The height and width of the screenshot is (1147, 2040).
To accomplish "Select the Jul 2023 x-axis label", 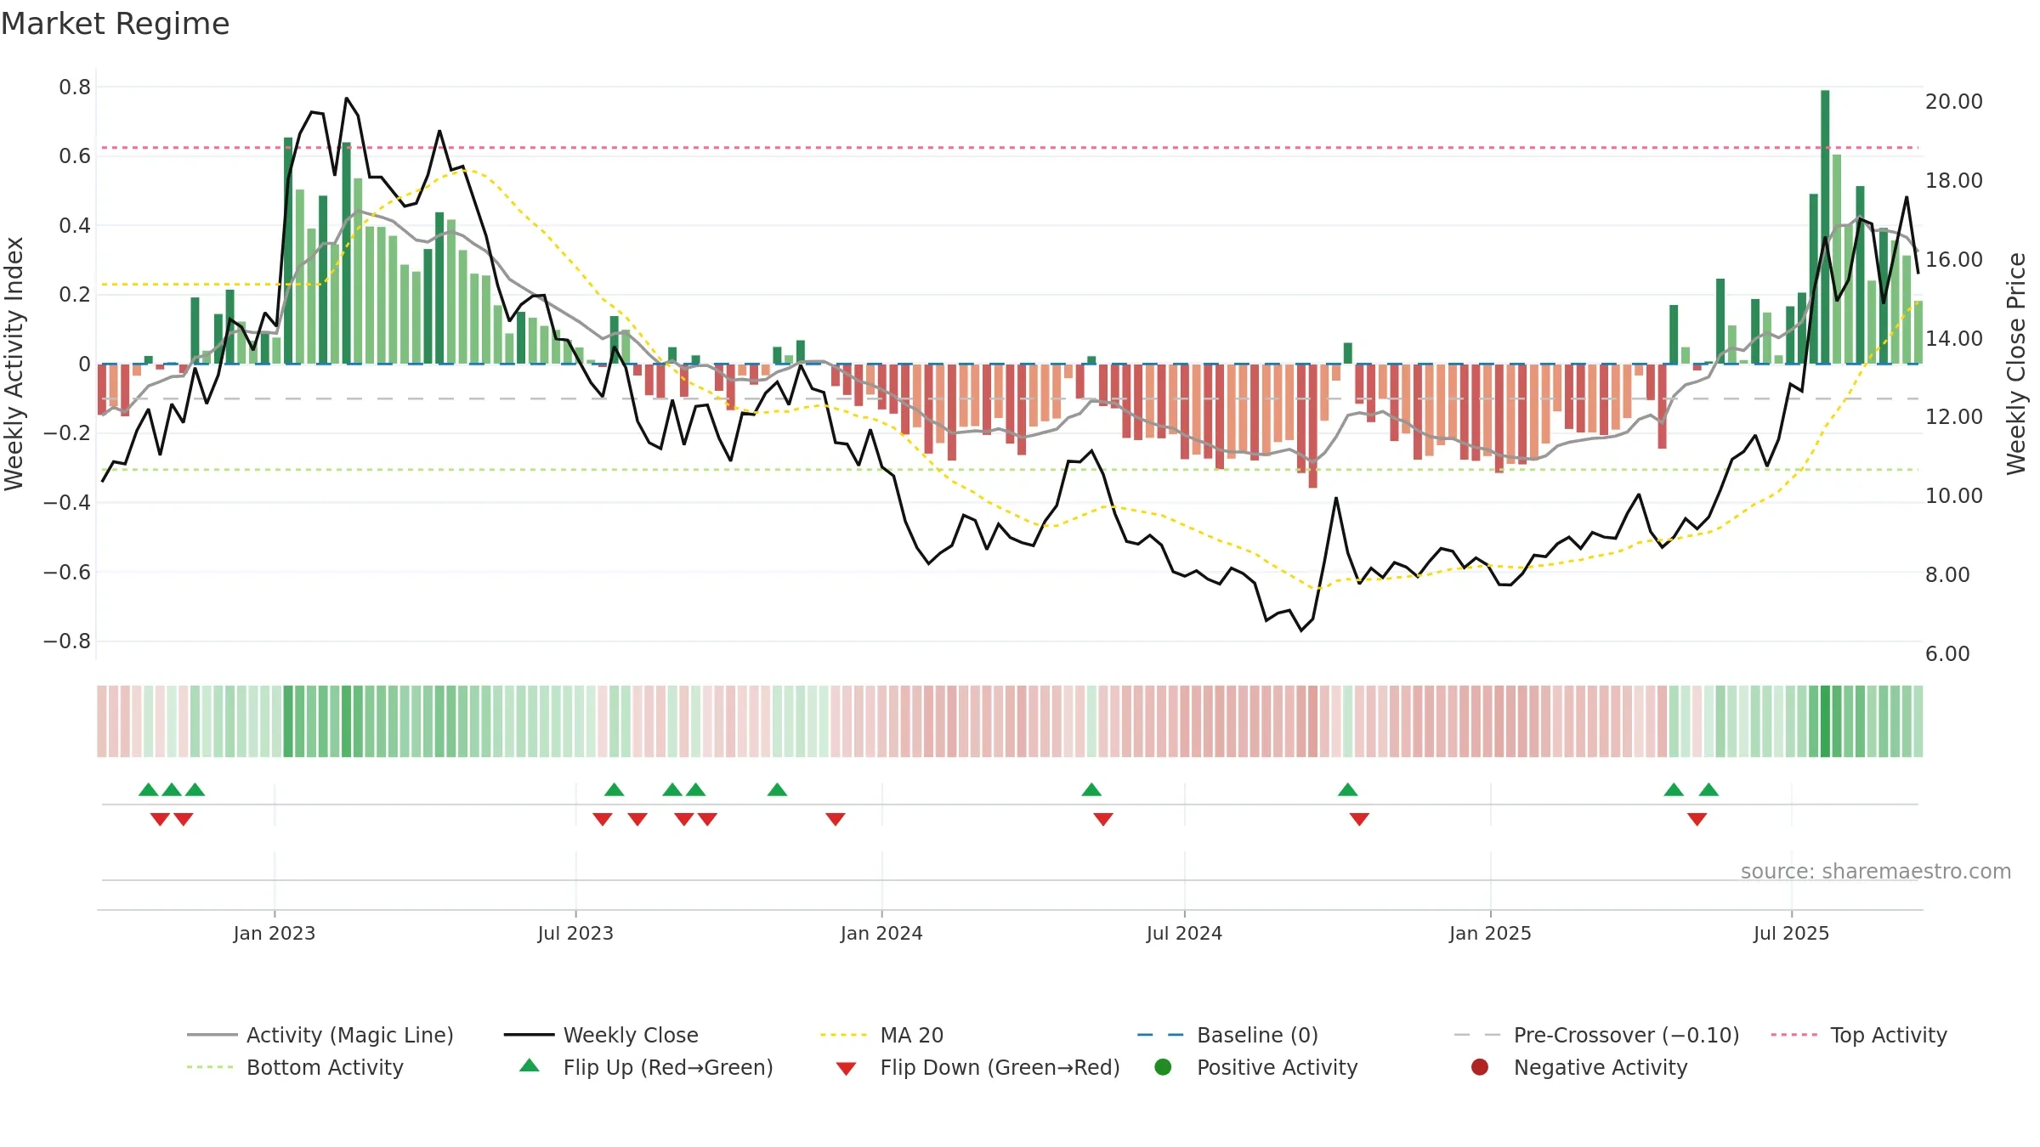I will coord(575,933).
